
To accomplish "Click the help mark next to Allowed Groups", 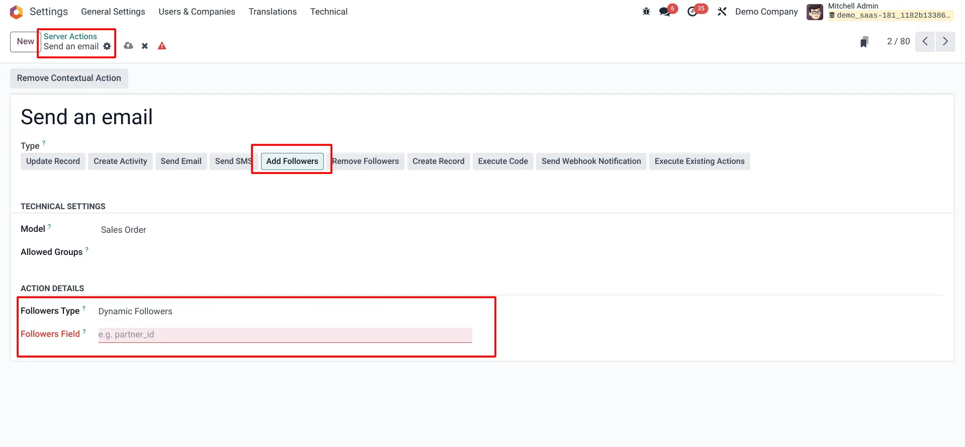I will point(87,250).
